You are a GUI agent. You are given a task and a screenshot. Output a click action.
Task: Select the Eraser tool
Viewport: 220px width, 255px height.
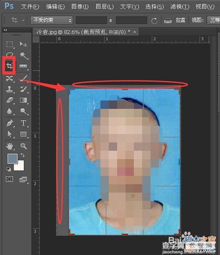click(x=10, y=100)
